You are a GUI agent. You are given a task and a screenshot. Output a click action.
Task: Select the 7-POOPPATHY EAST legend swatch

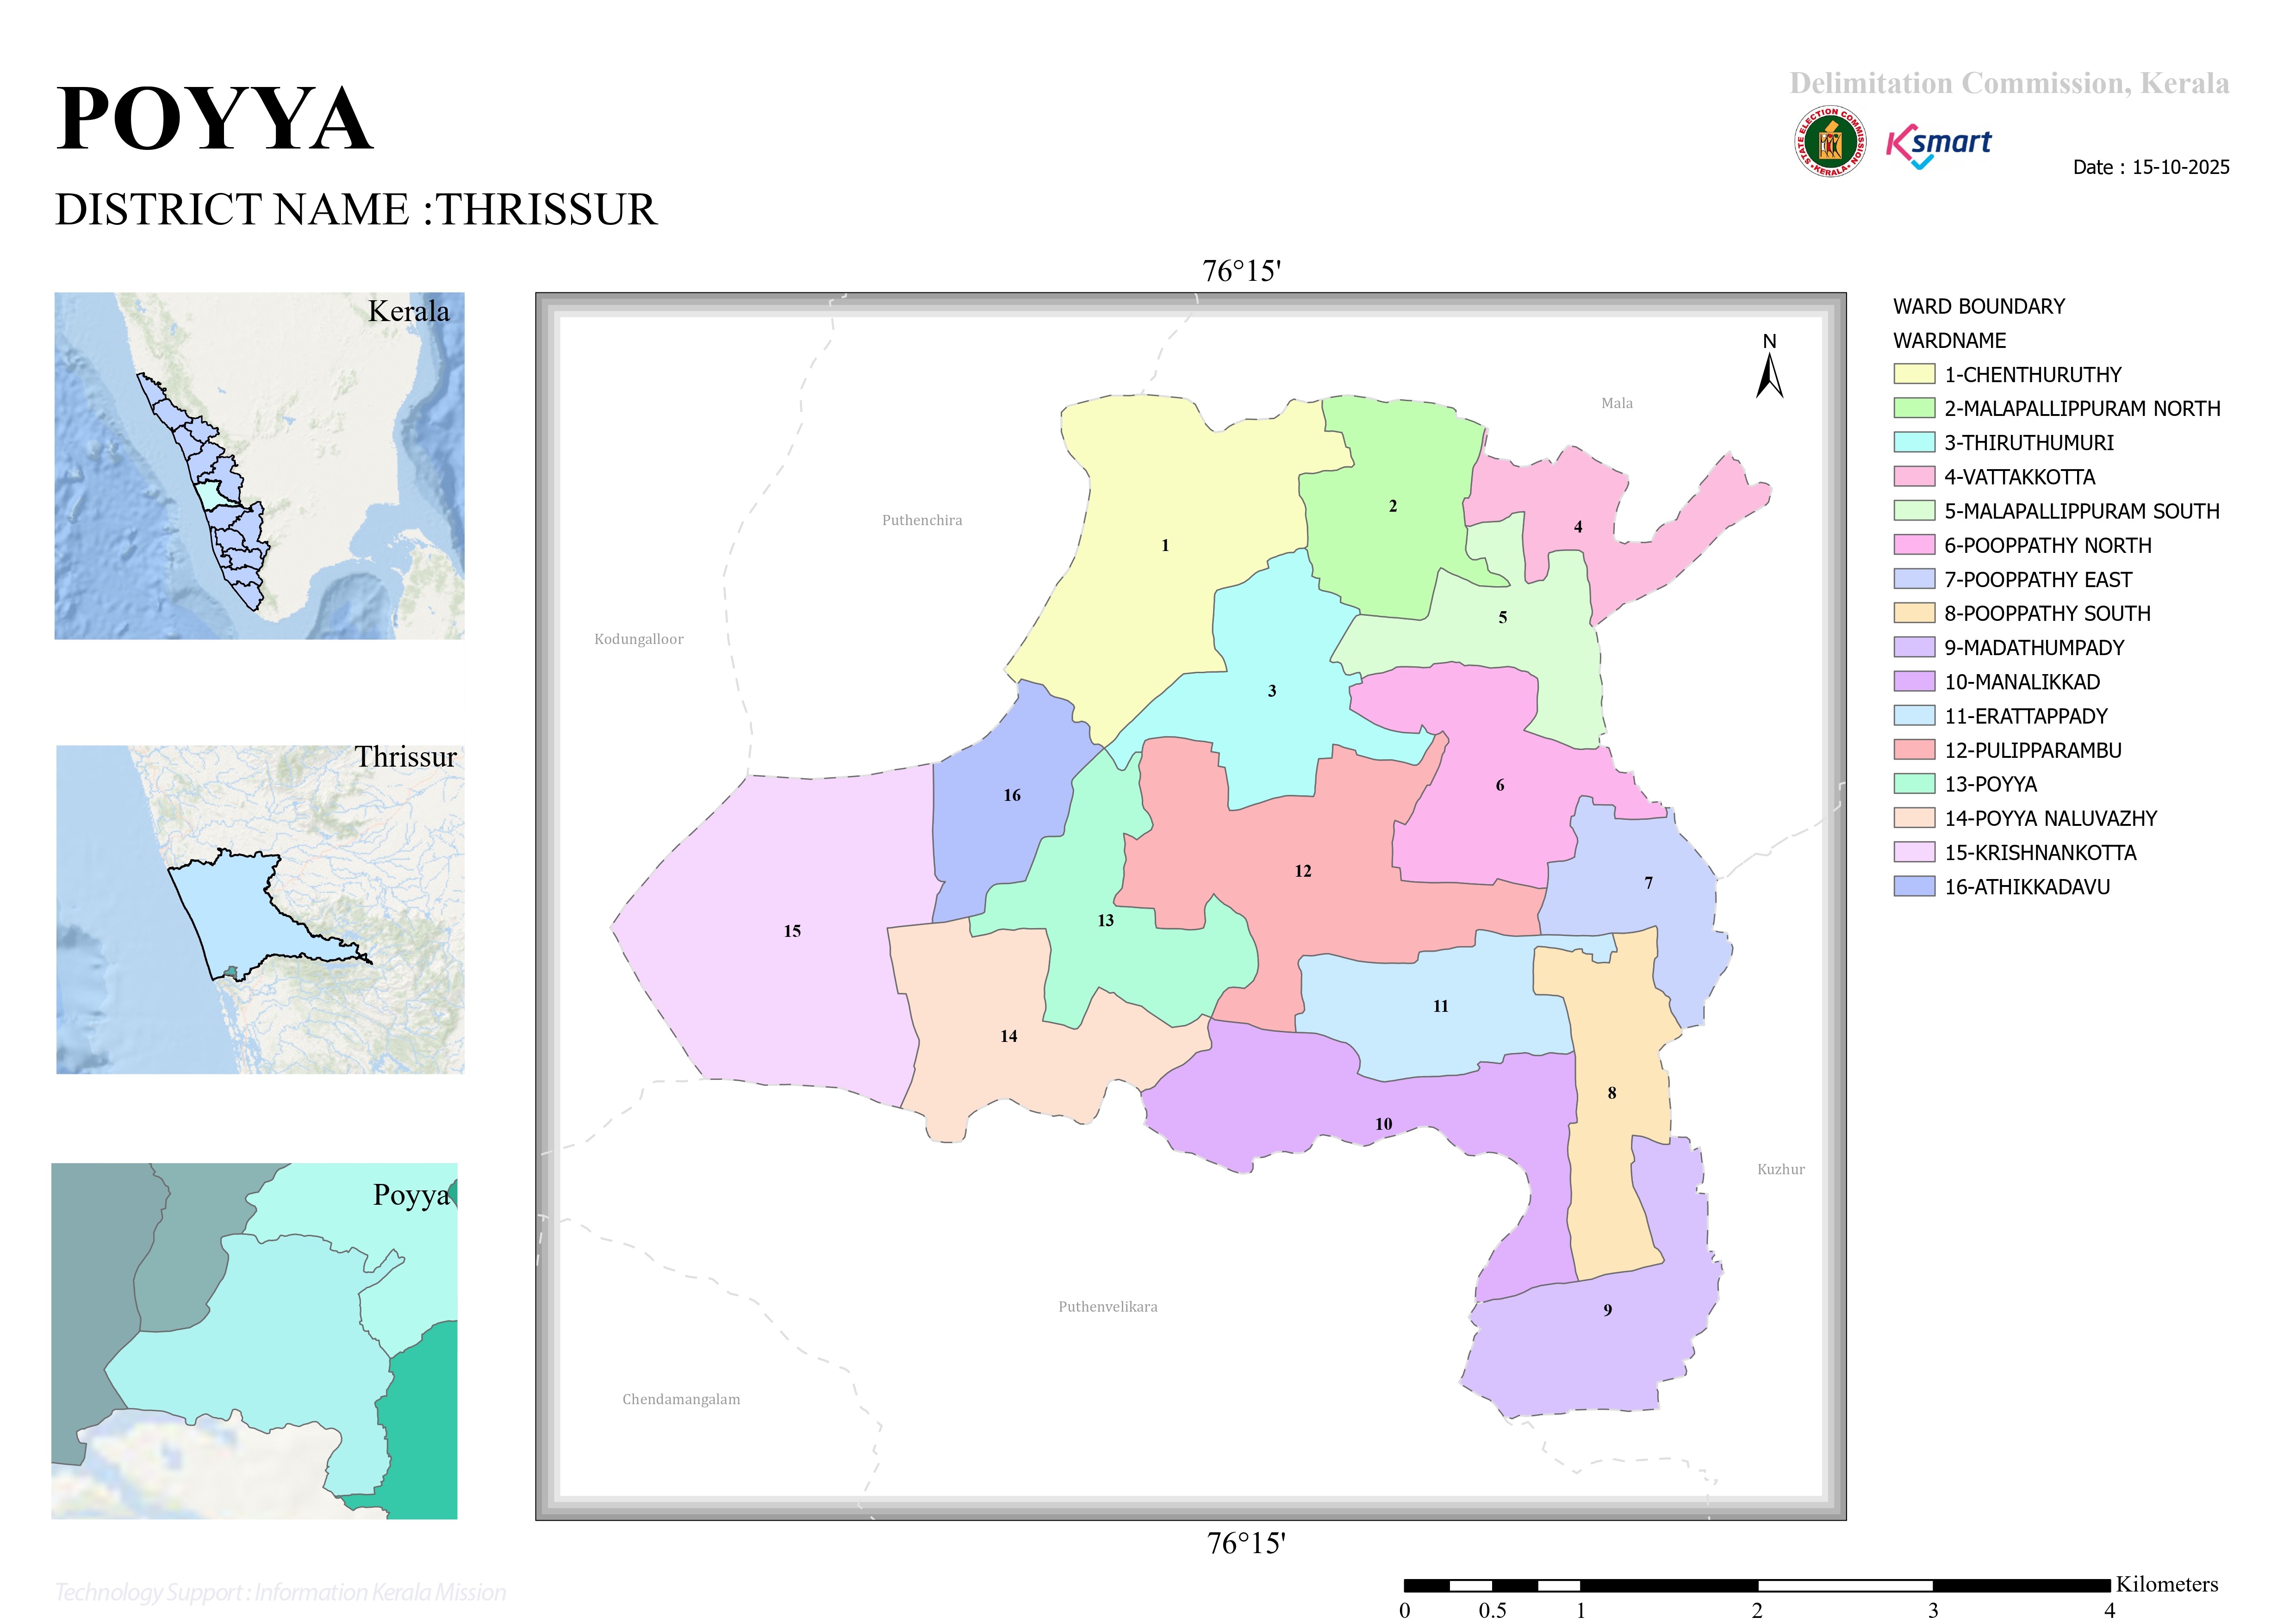point(1914,579)
